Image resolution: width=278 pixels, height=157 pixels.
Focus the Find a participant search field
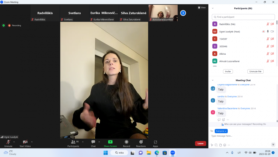click(243, 17)
